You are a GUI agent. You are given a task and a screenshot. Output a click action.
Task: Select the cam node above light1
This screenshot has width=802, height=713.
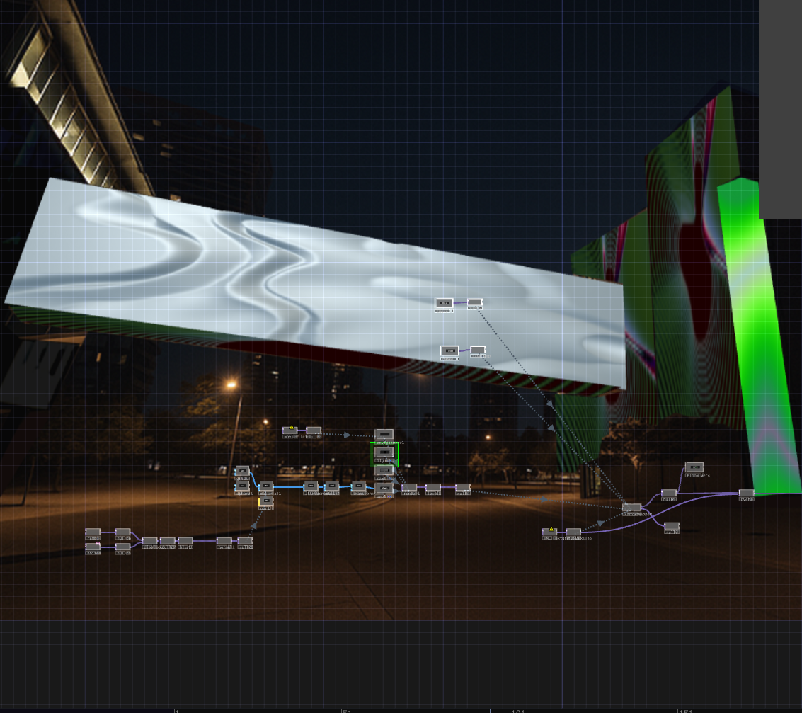(x=384, y=433)
